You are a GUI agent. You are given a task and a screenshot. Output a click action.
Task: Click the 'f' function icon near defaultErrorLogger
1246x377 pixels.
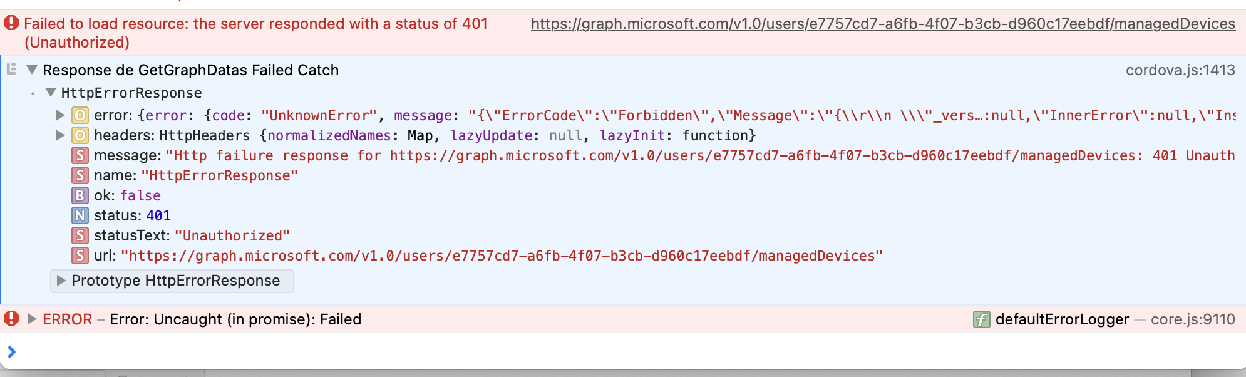pyautogui.click(x=980, y=319)
